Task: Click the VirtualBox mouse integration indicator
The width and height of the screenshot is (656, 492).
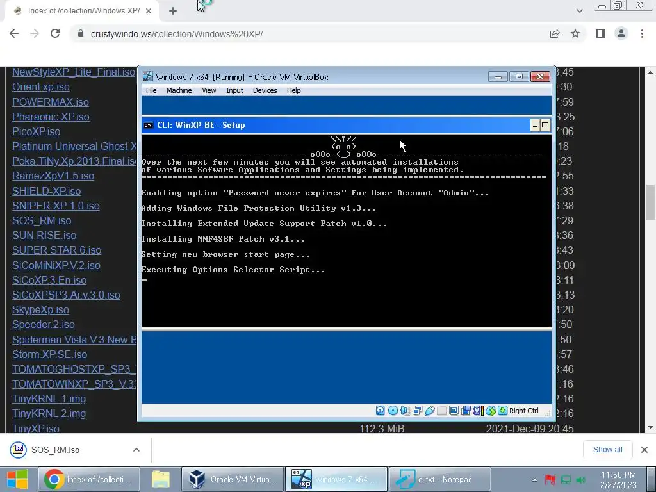Action: click(490, 411)
